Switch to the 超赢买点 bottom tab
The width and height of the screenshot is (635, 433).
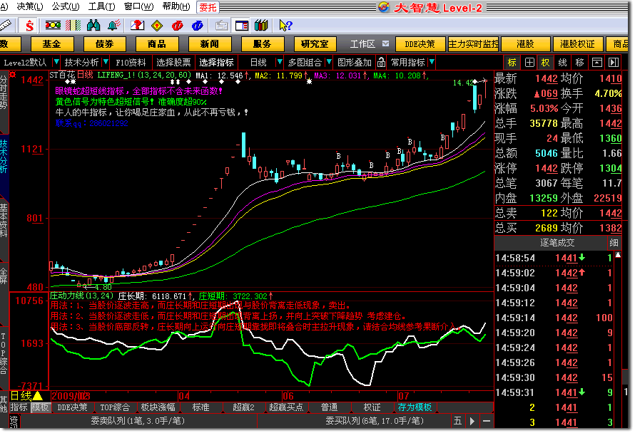[x=286, y=407]
